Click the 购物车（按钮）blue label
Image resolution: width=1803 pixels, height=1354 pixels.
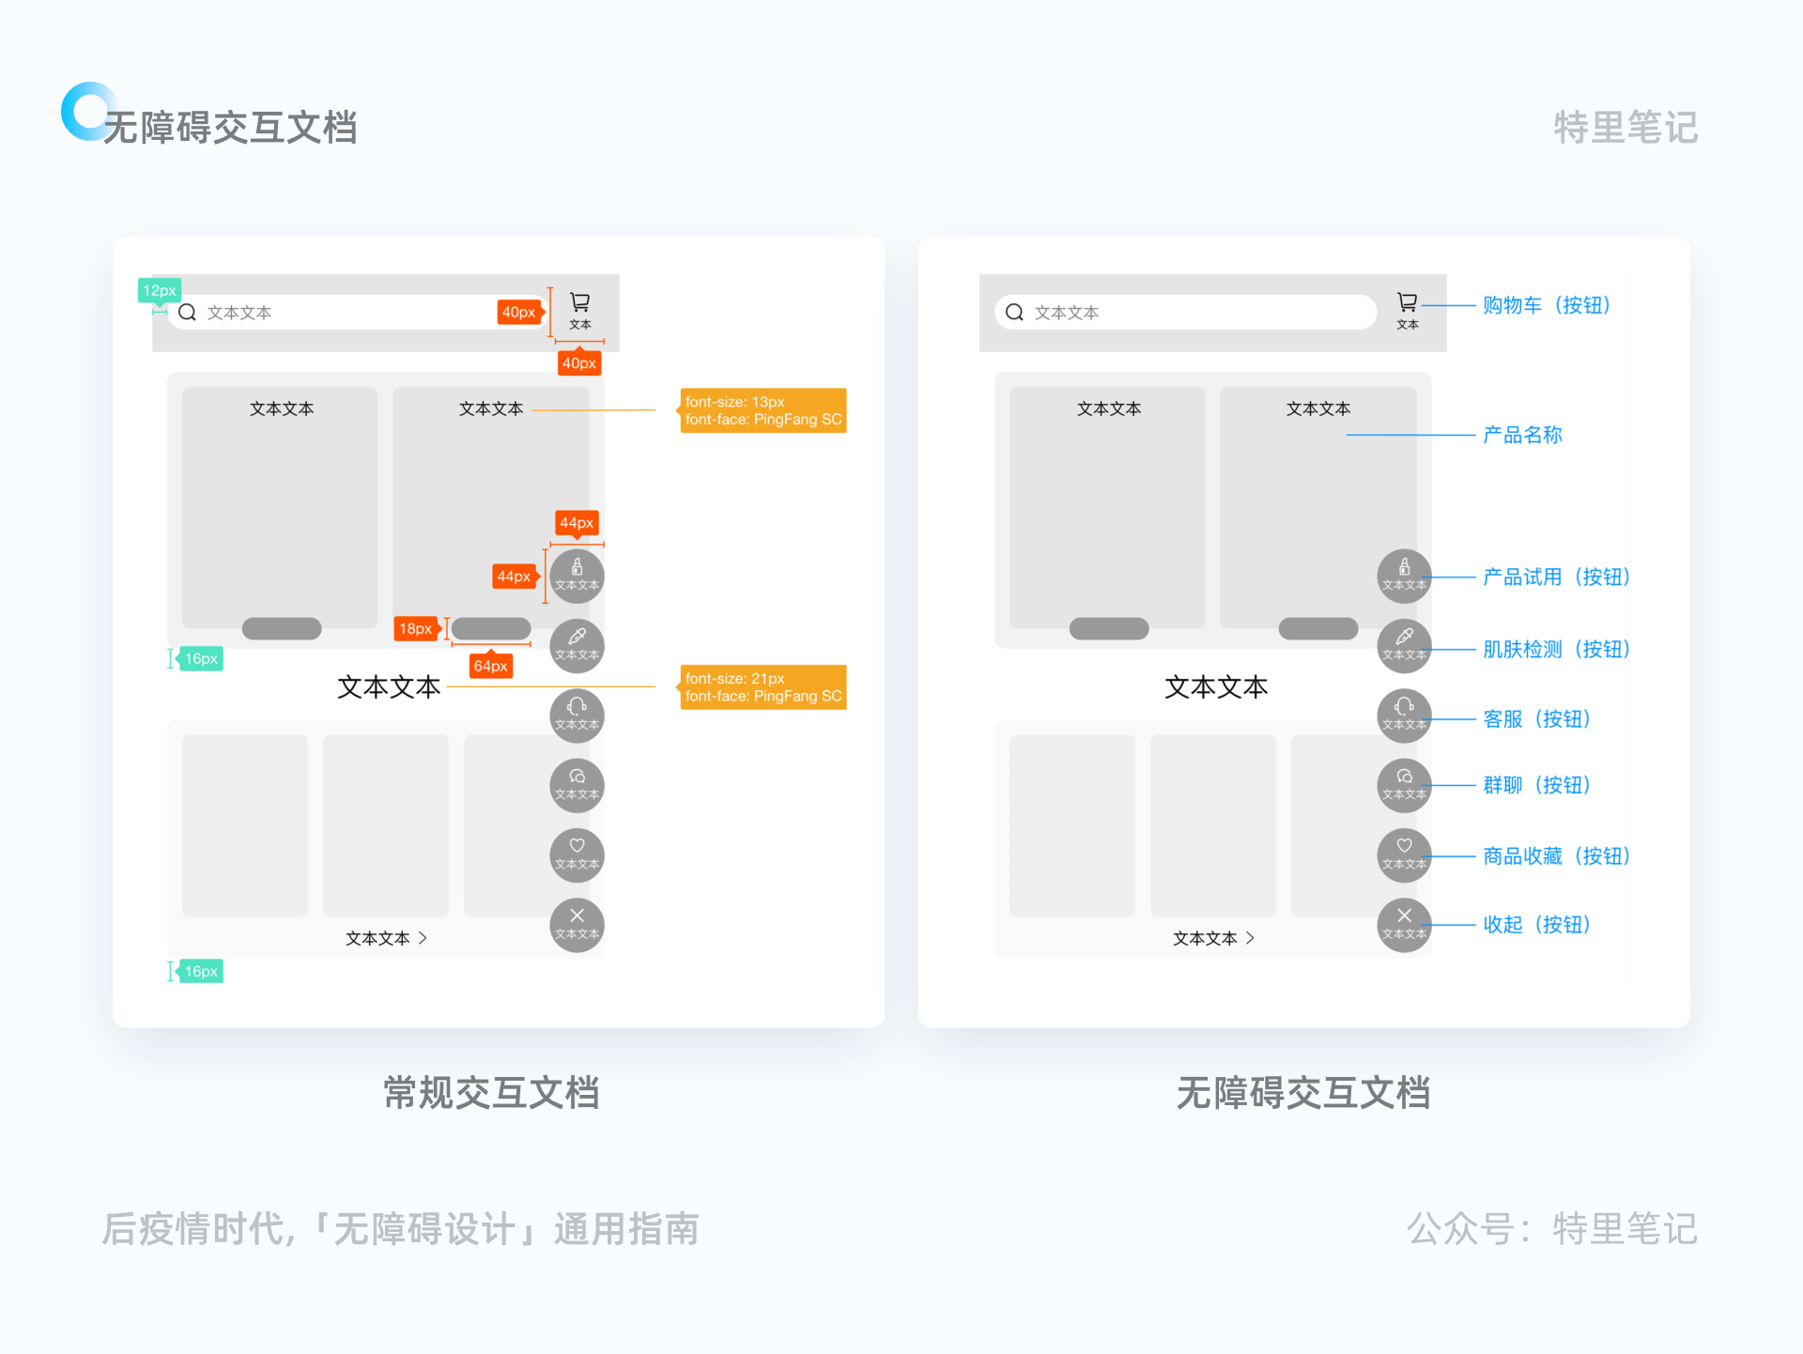click(1547, 305)
